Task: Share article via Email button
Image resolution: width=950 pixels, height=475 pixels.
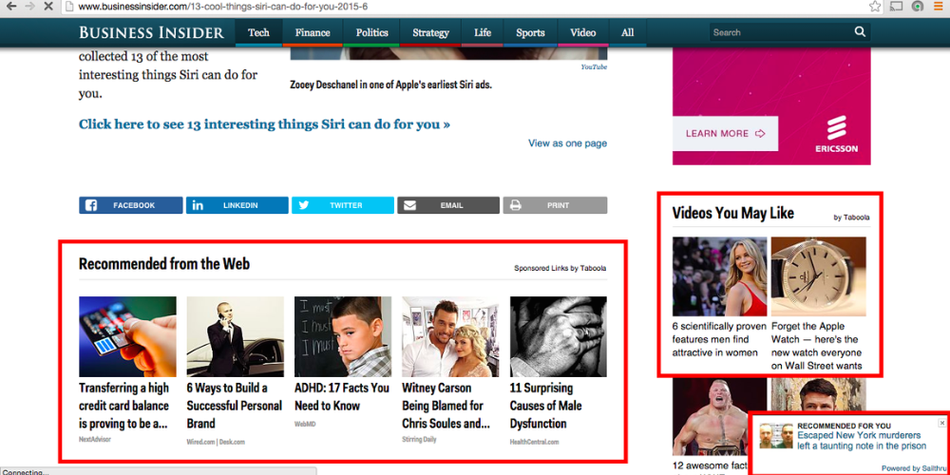Action: [448, 205]
